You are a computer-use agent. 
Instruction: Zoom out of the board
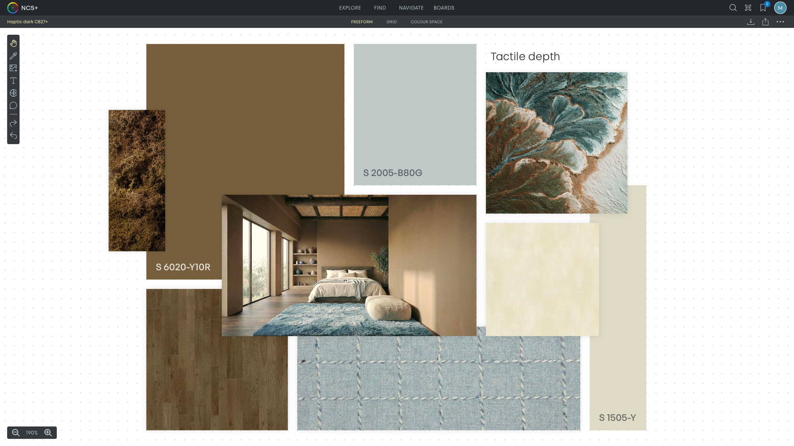(x=16, y=433)
